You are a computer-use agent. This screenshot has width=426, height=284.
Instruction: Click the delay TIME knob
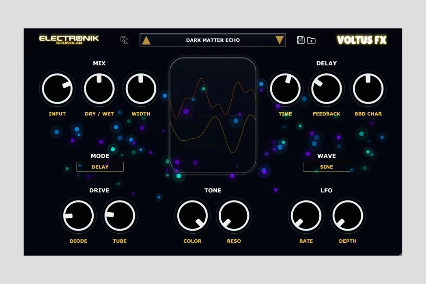[285, 89]
